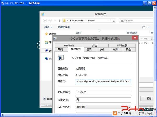The width and height of the screenshot is (157, 117).
Task: Close the shortcut properties dialog
Action: [x=135, y=38]
